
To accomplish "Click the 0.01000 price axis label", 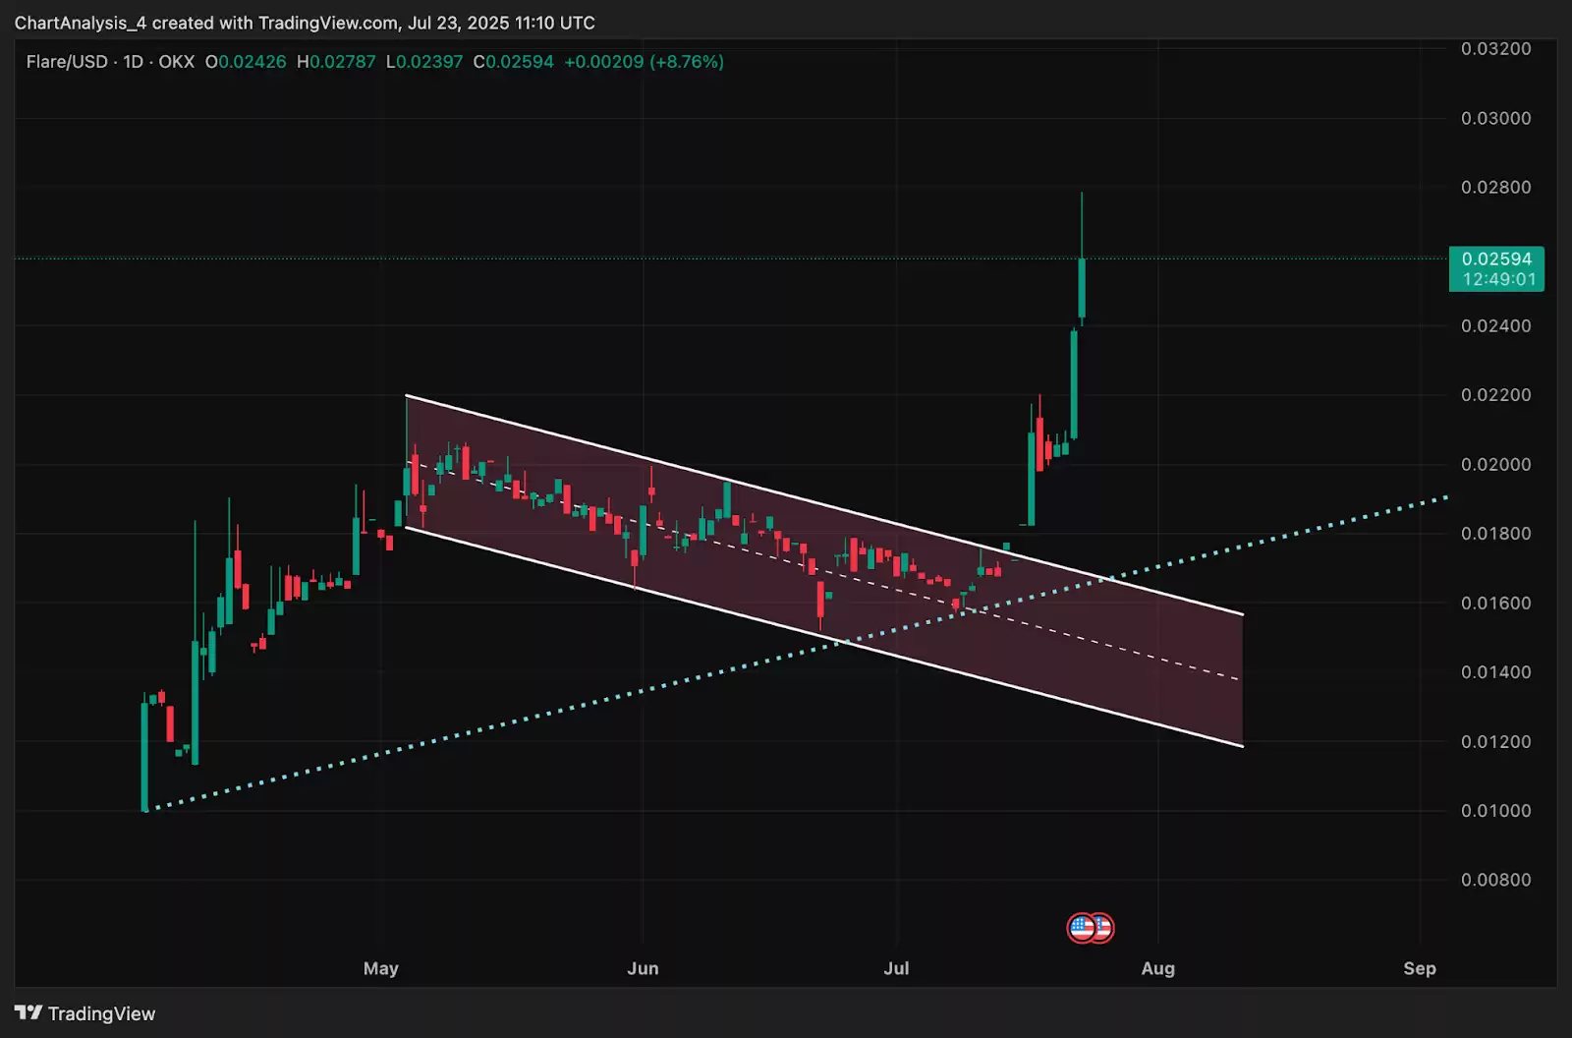I will pos(1495,811).
